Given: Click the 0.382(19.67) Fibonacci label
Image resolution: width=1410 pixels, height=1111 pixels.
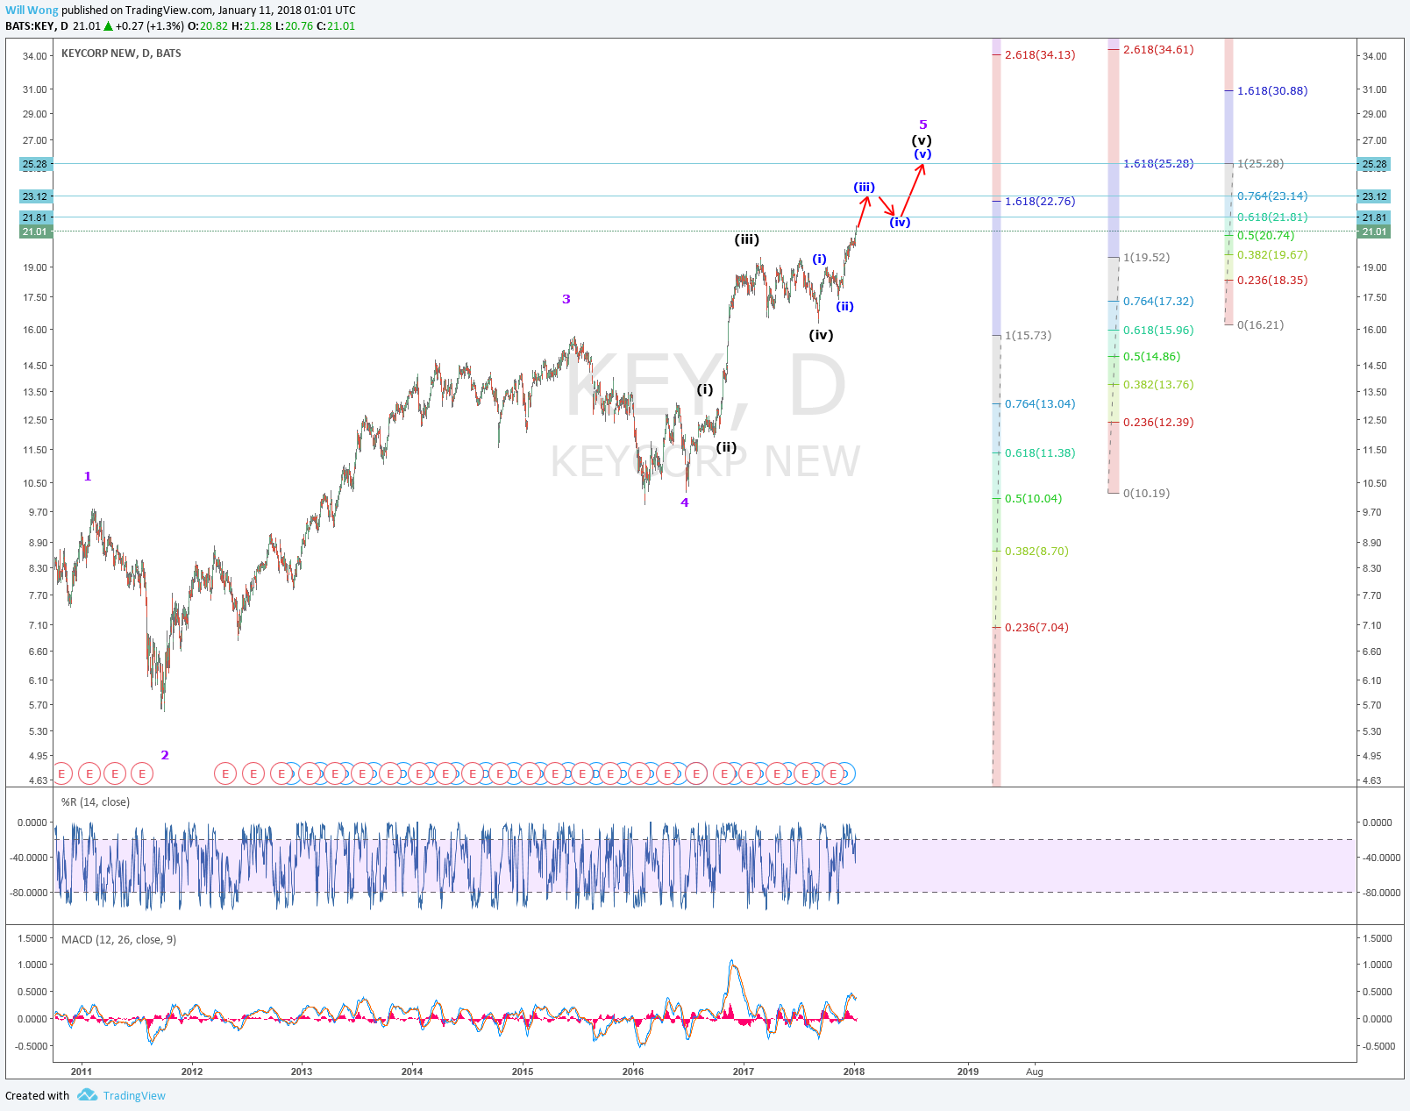Looking at the screenshot, I should click(x=1272, y=255).
